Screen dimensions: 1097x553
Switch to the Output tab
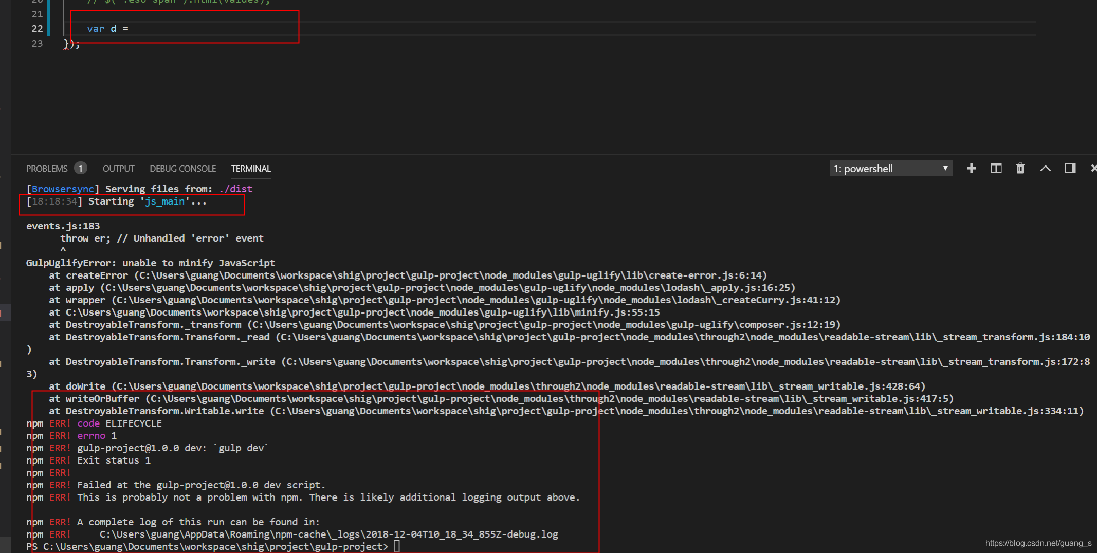(x=118, y=169)
